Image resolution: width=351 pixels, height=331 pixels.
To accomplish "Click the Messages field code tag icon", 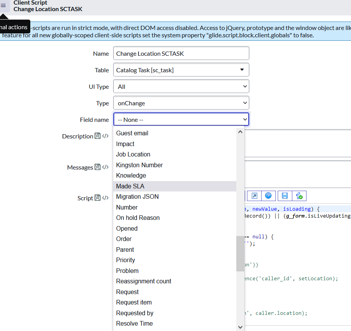I will [105, 167].
